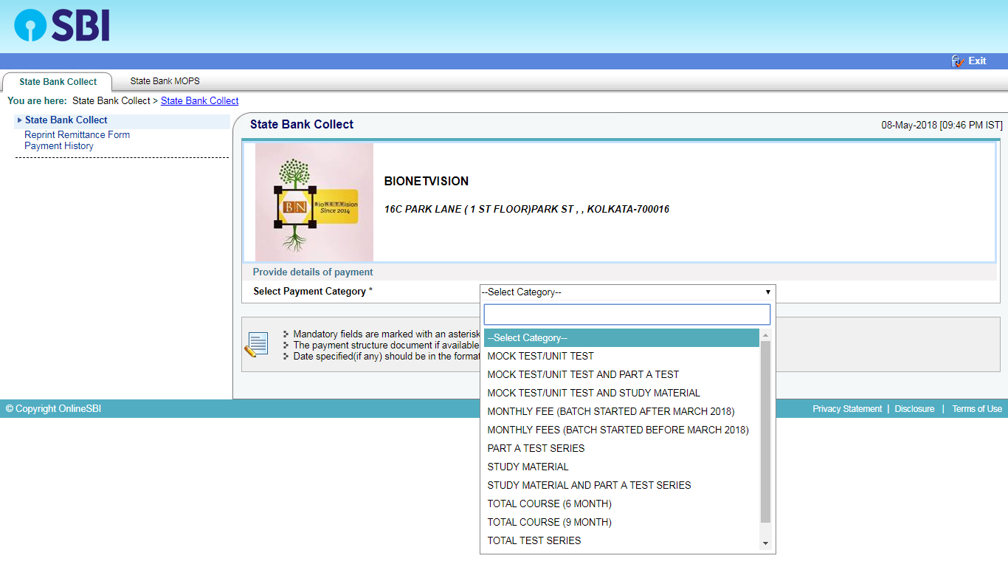Choose PART A TEST SERIES option
This screenshot has height=567, width=1008.
(x=621, y=449)
